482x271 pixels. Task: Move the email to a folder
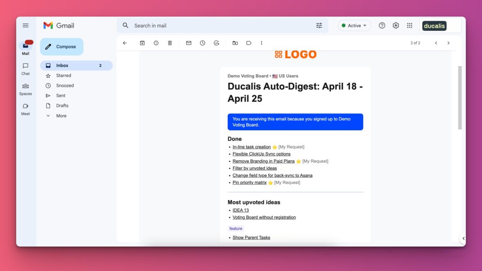coord(235,43)
